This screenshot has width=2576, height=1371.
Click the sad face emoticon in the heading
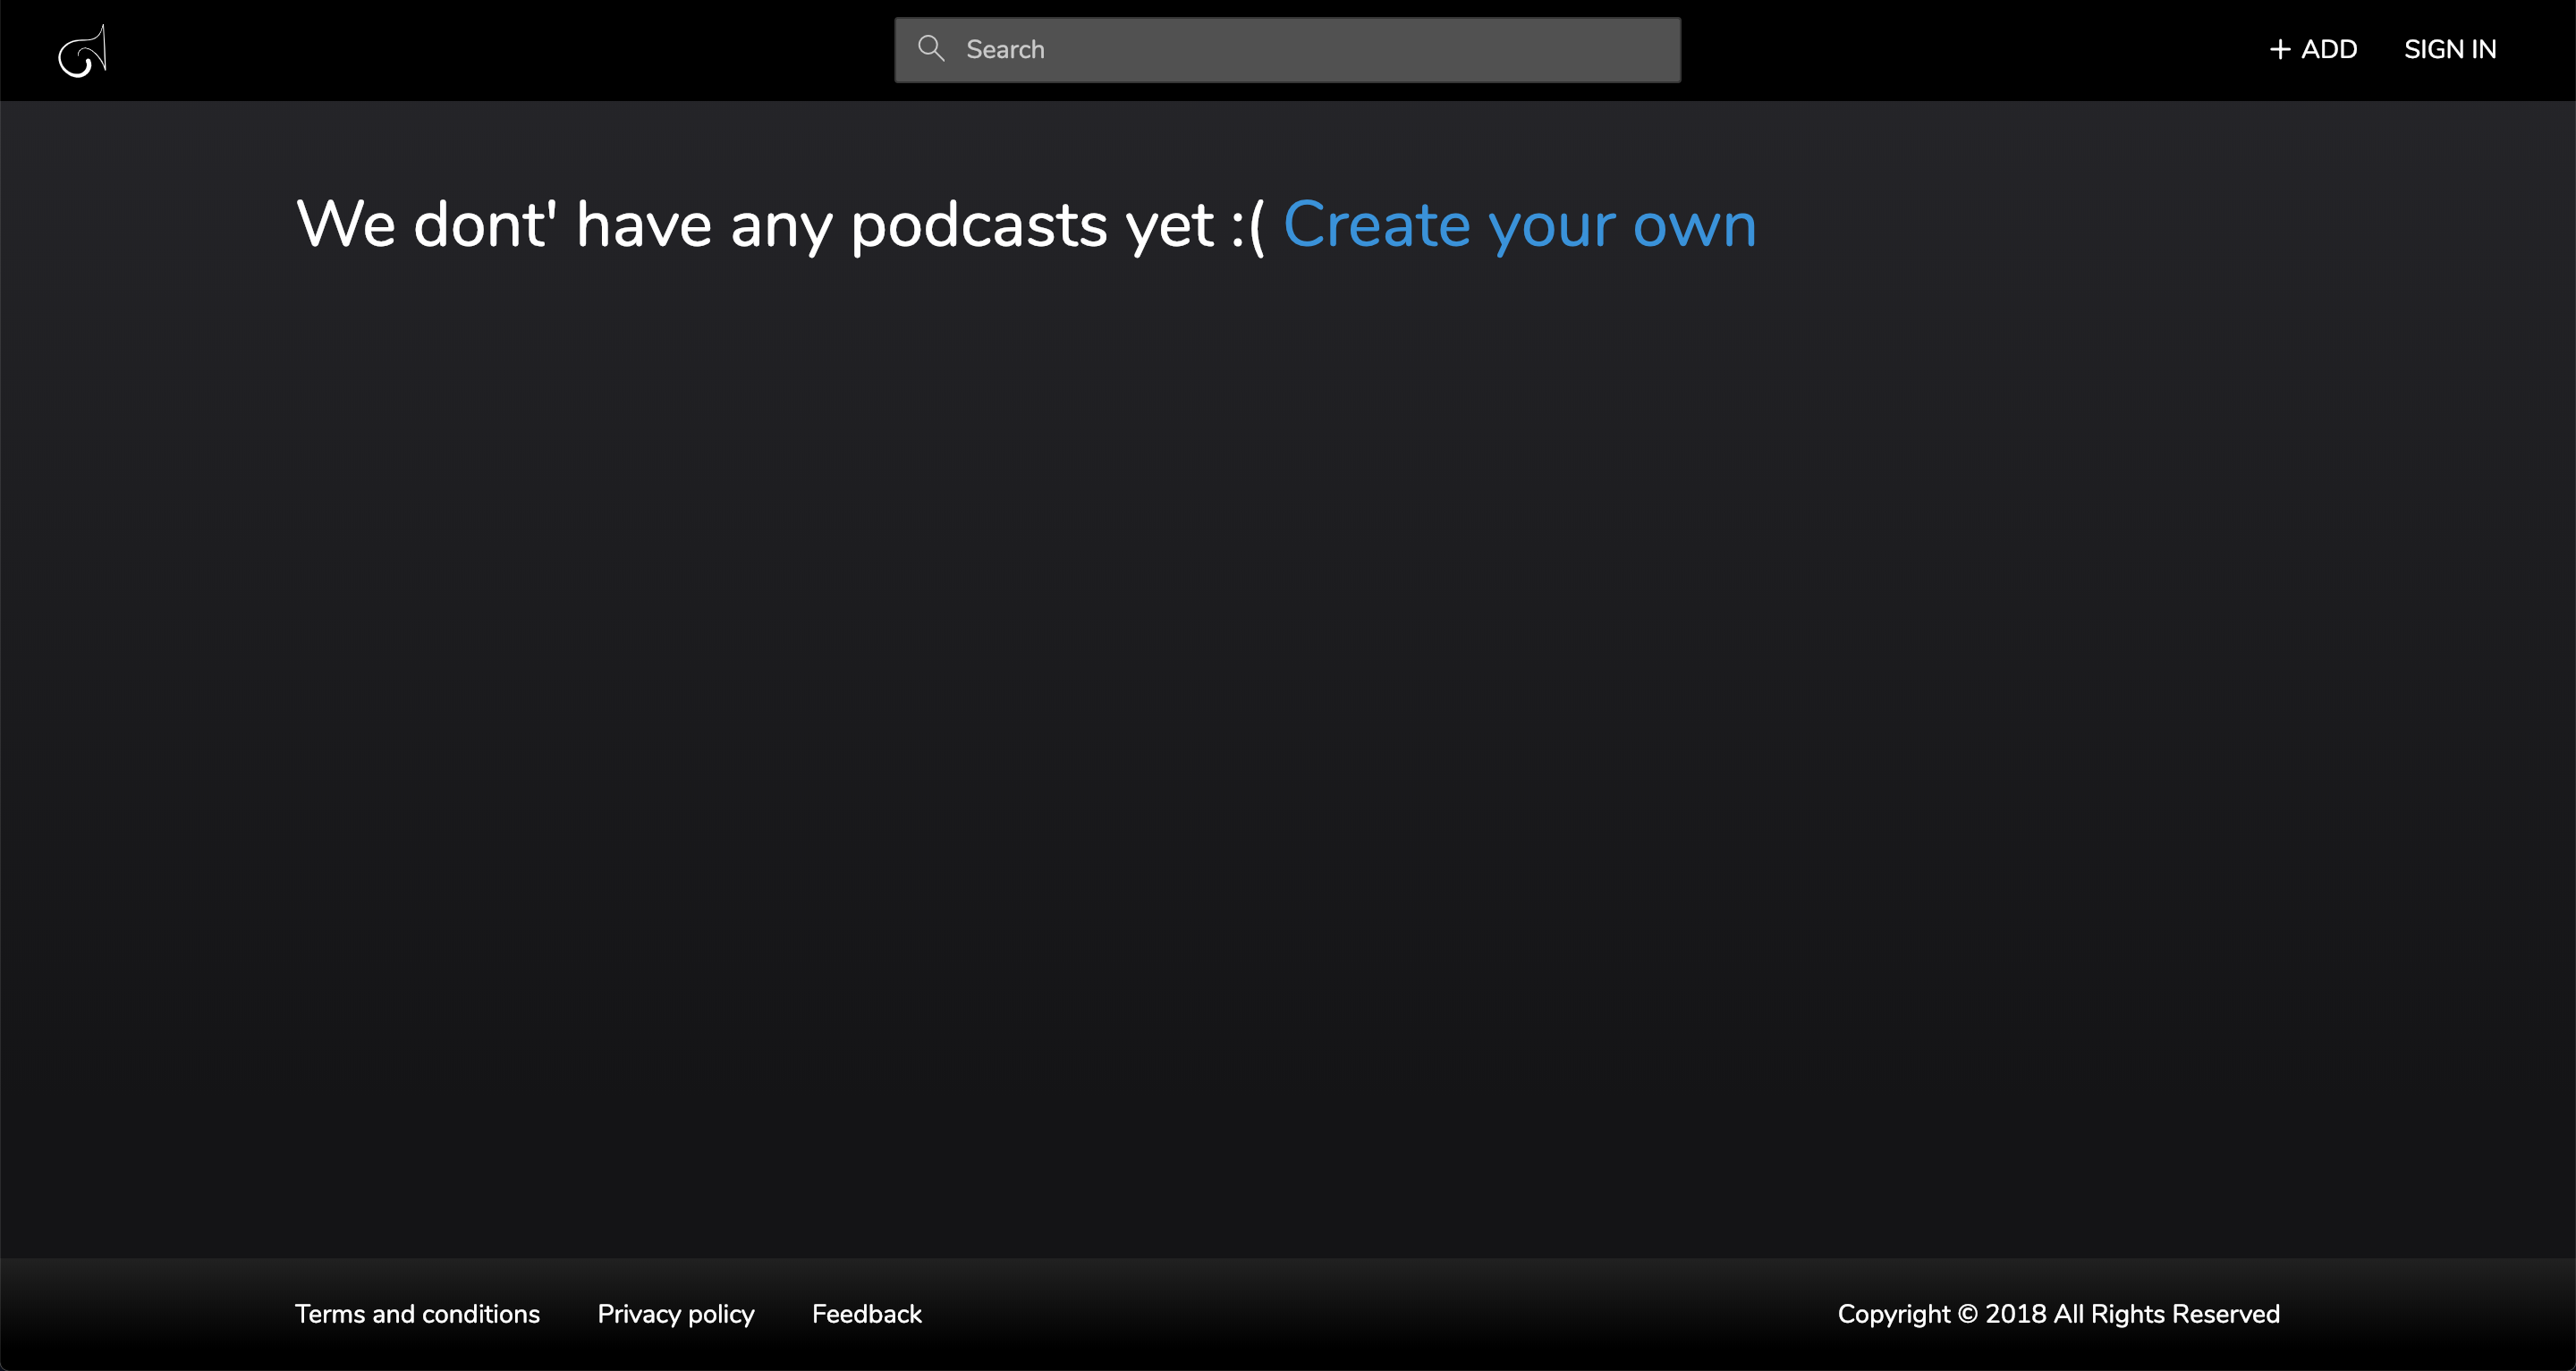coord(1248,227)
